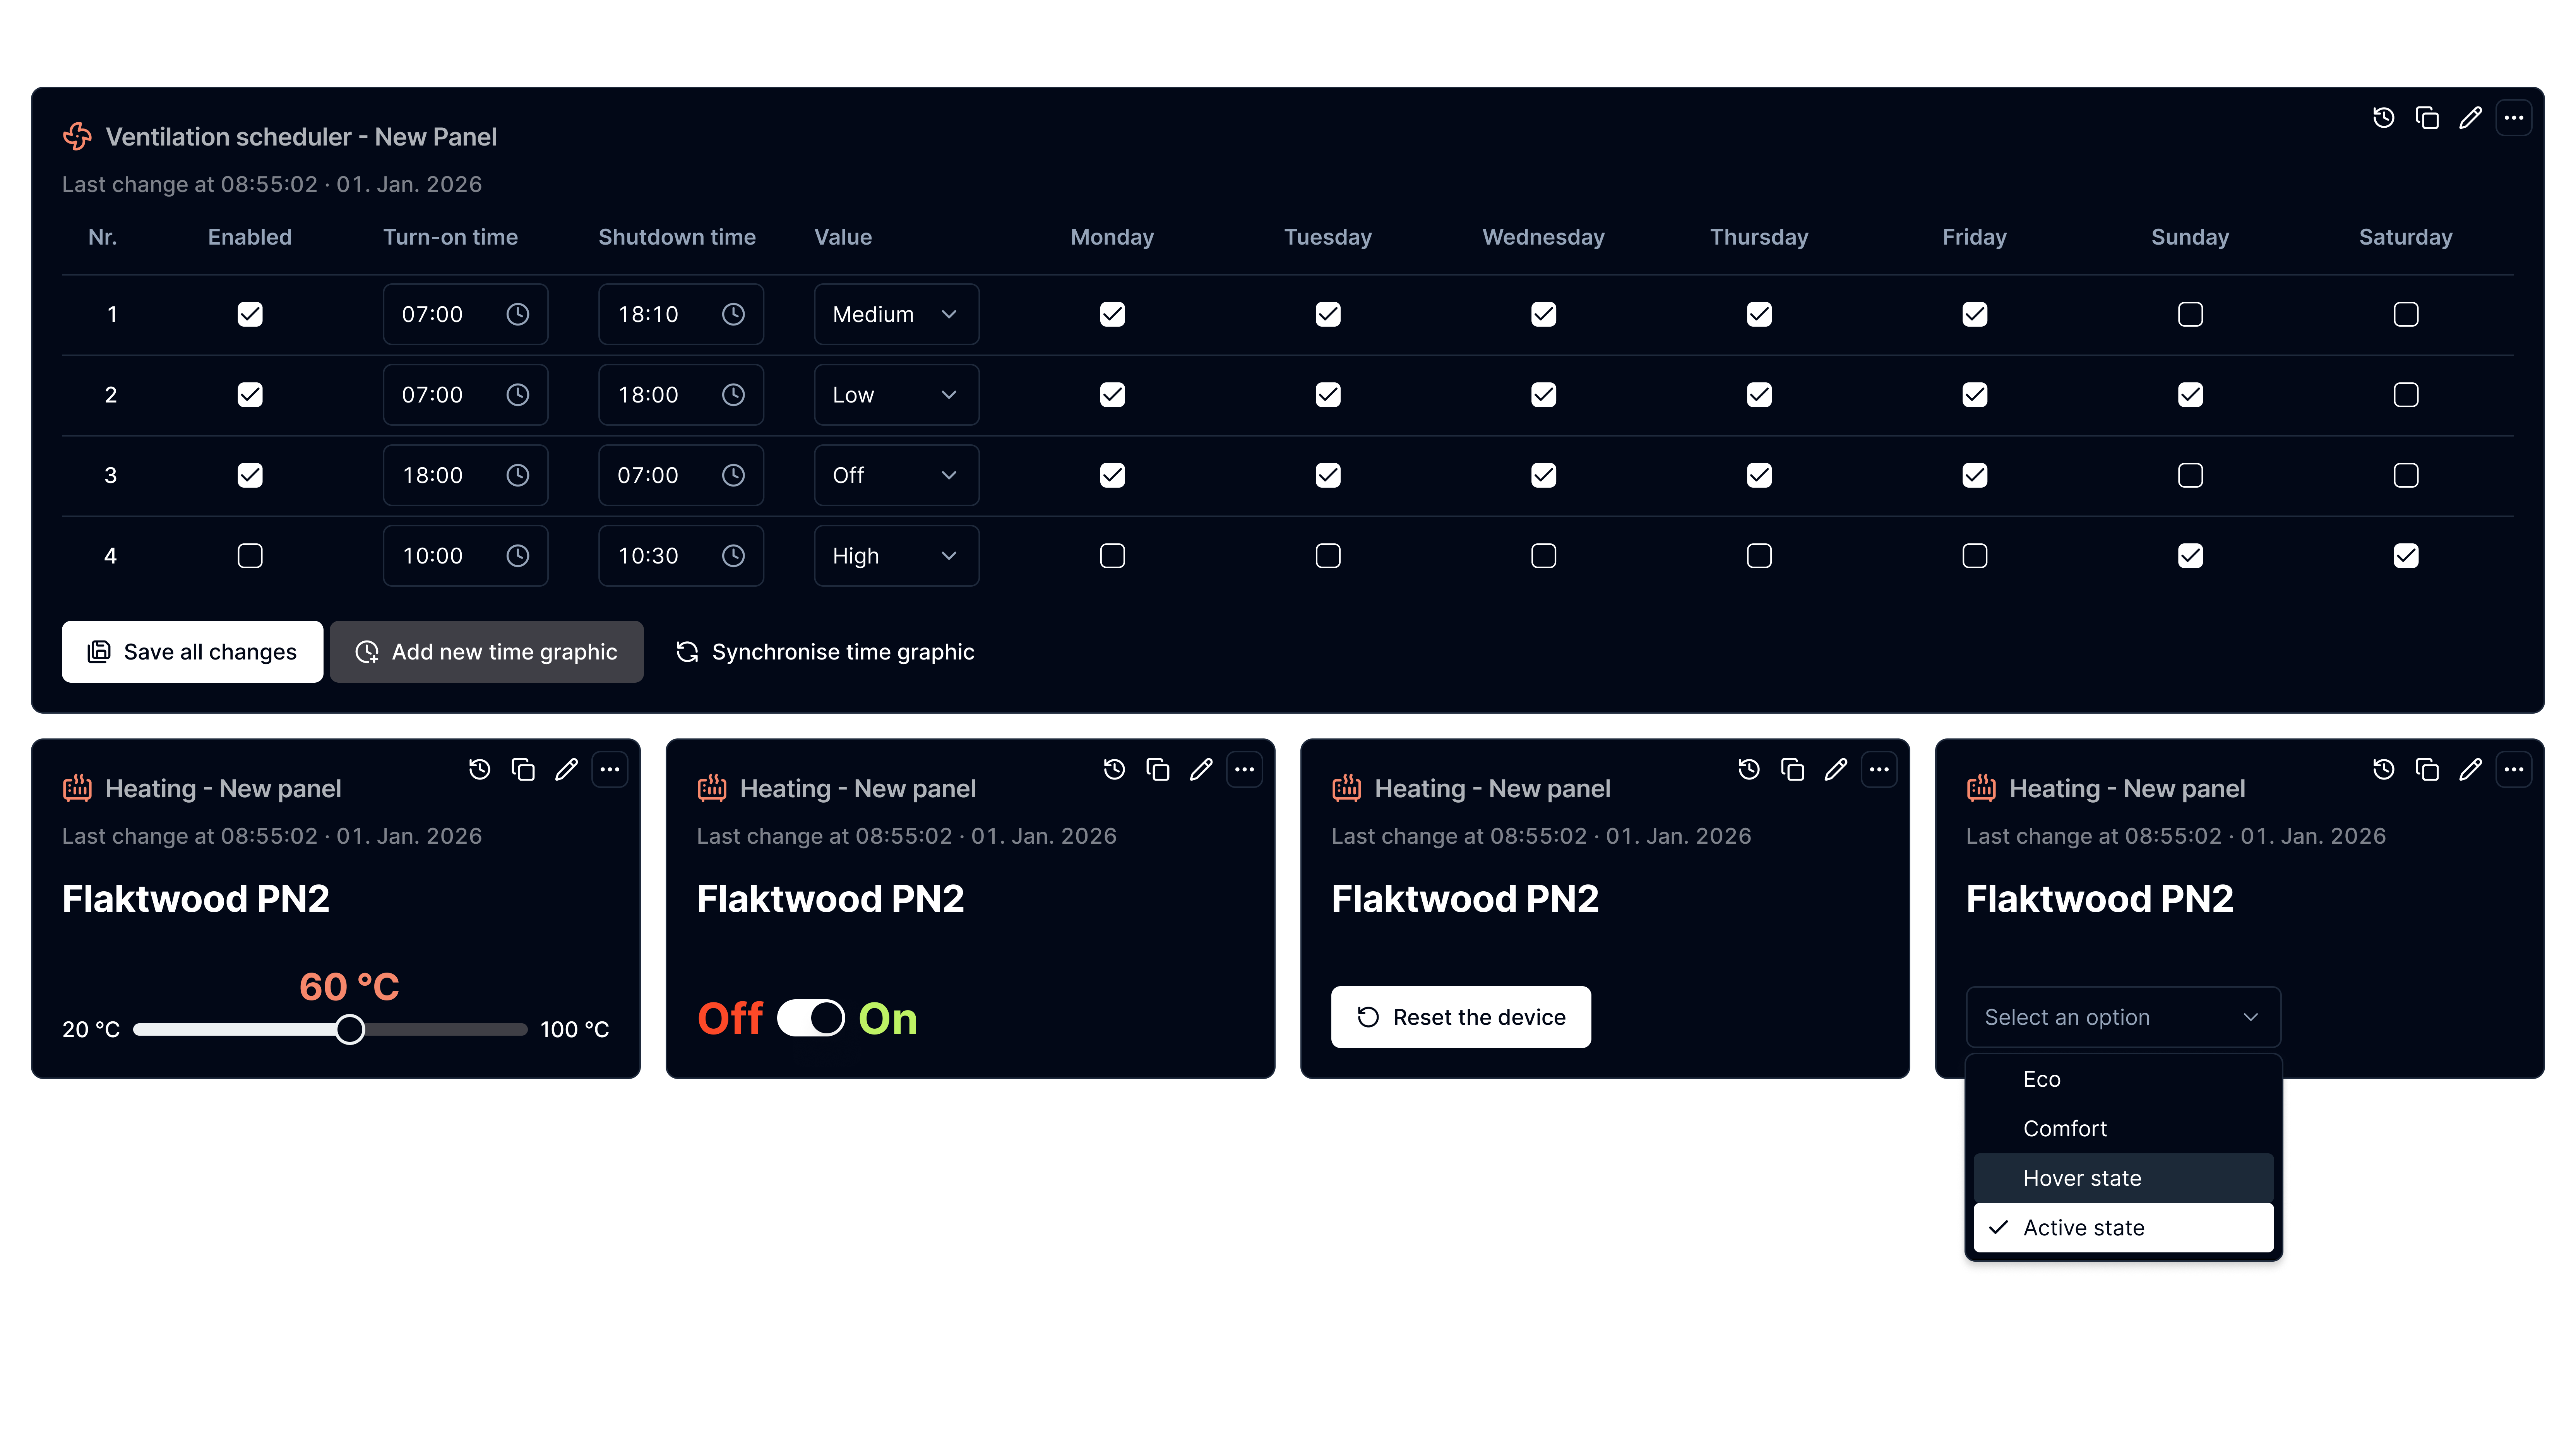The height and width of the screenshot is (1449, 2576).
Task: Click clock icon in row 1 turn-on time
Action: pos(517,314)
